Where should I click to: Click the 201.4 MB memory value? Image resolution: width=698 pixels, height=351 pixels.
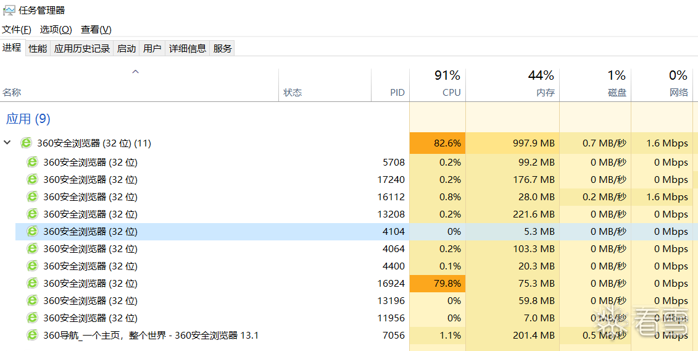533,335
